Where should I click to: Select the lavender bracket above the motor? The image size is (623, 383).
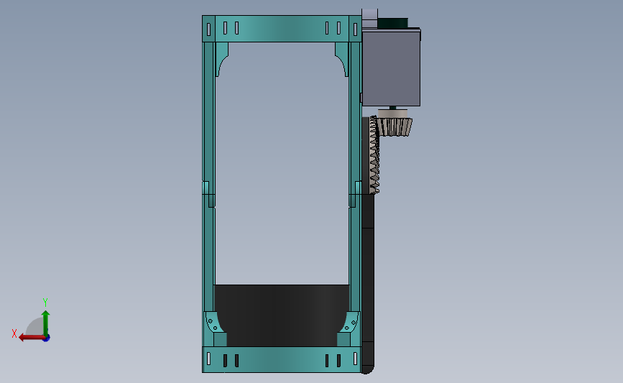pyautogui.click(x=369, y=18)
